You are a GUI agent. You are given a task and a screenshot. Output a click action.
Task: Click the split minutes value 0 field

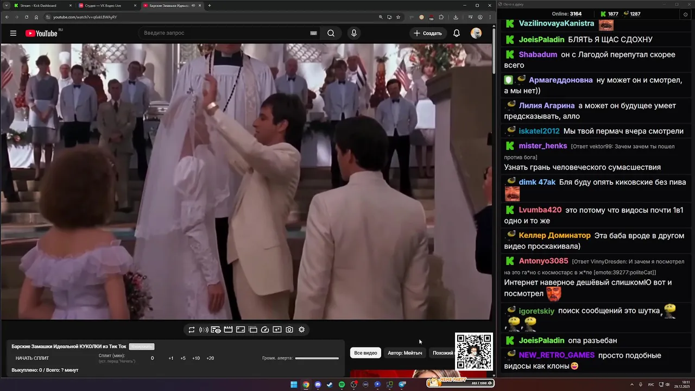(152, 358)
